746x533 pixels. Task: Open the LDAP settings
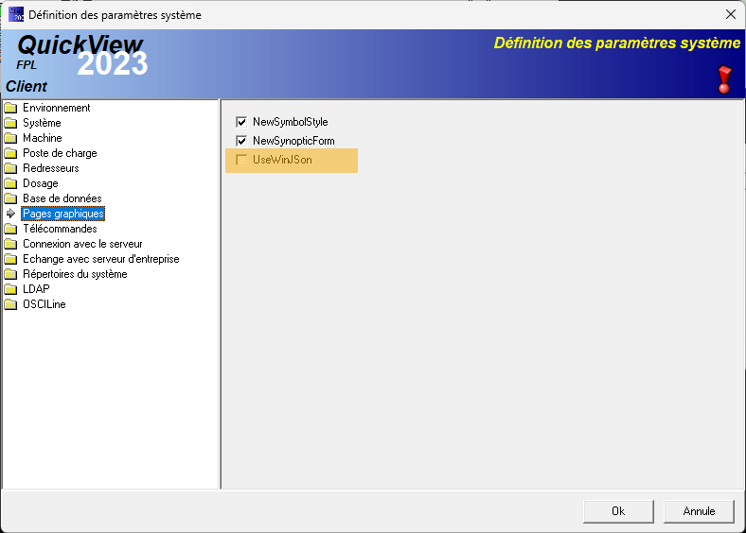[36, 289]
